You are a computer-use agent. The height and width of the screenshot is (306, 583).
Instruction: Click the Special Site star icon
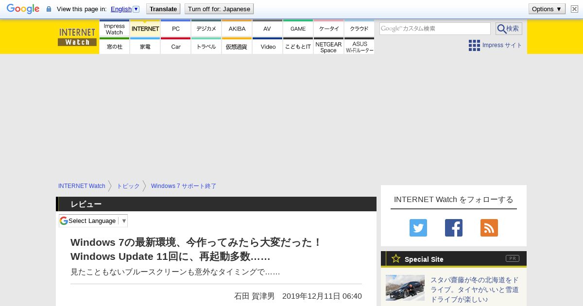(x=396, y=258)
